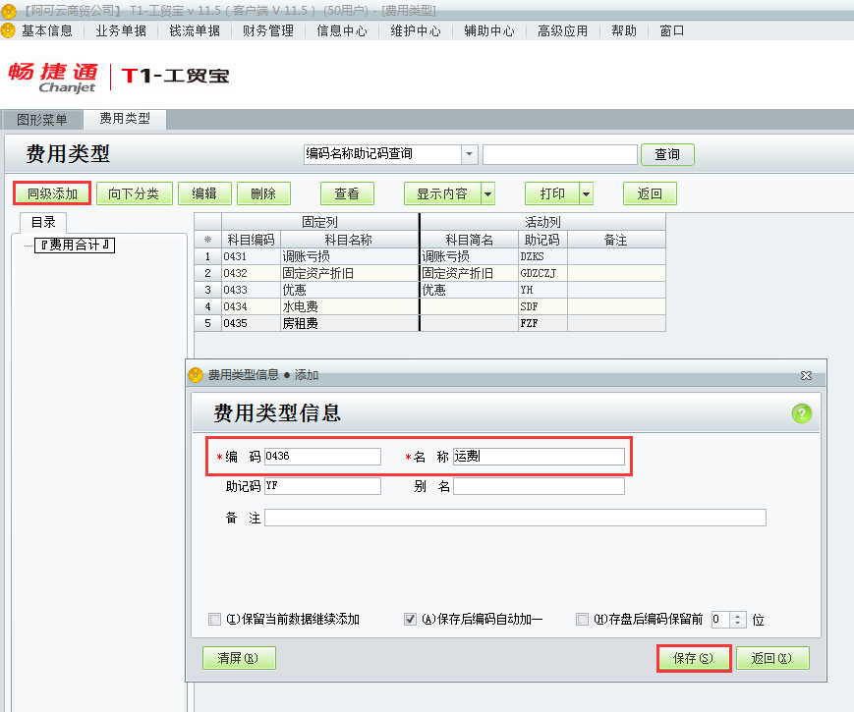Screen dimensions: 854x712
Task: Click the 同级添加 toolbar button
Action: (x=51, y=192)
